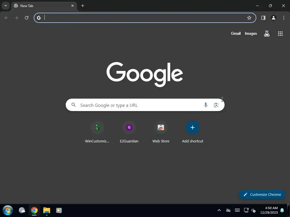
Task: Open the E2Guardian shortcut
Action: 129,132
